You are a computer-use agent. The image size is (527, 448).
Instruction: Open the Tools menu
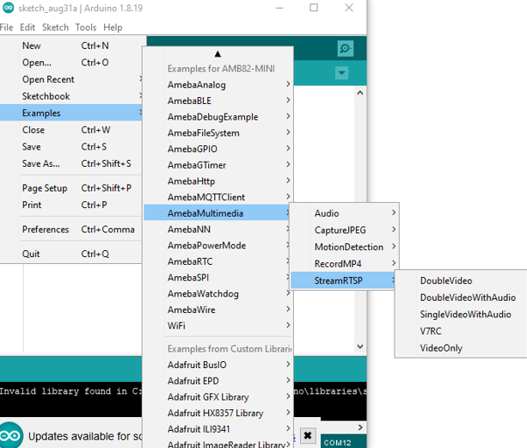pos(85,28)
